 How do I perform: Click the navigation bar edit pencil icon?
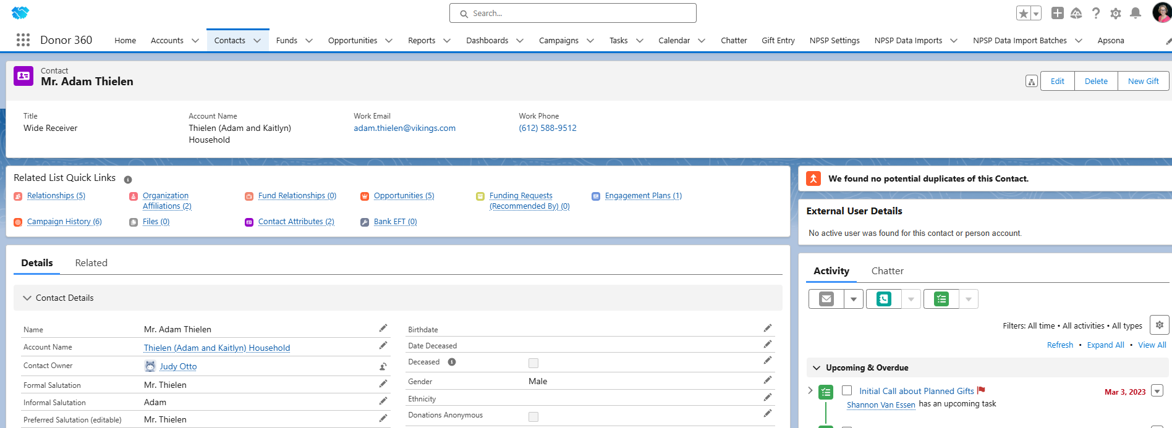1168,41
